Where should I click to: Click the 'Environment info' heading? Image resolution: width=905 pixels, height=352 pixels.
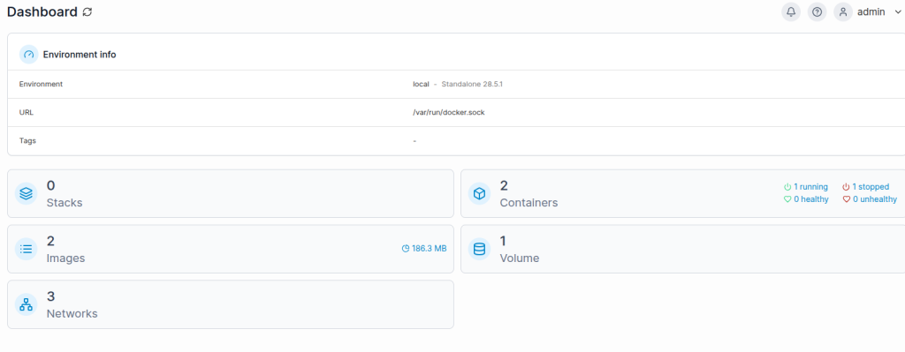[80, 55]
